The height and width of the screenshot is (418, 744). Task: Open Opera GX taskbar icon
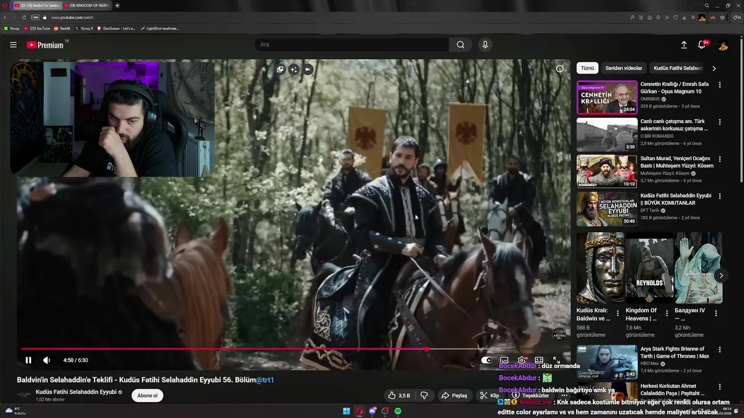359,411
